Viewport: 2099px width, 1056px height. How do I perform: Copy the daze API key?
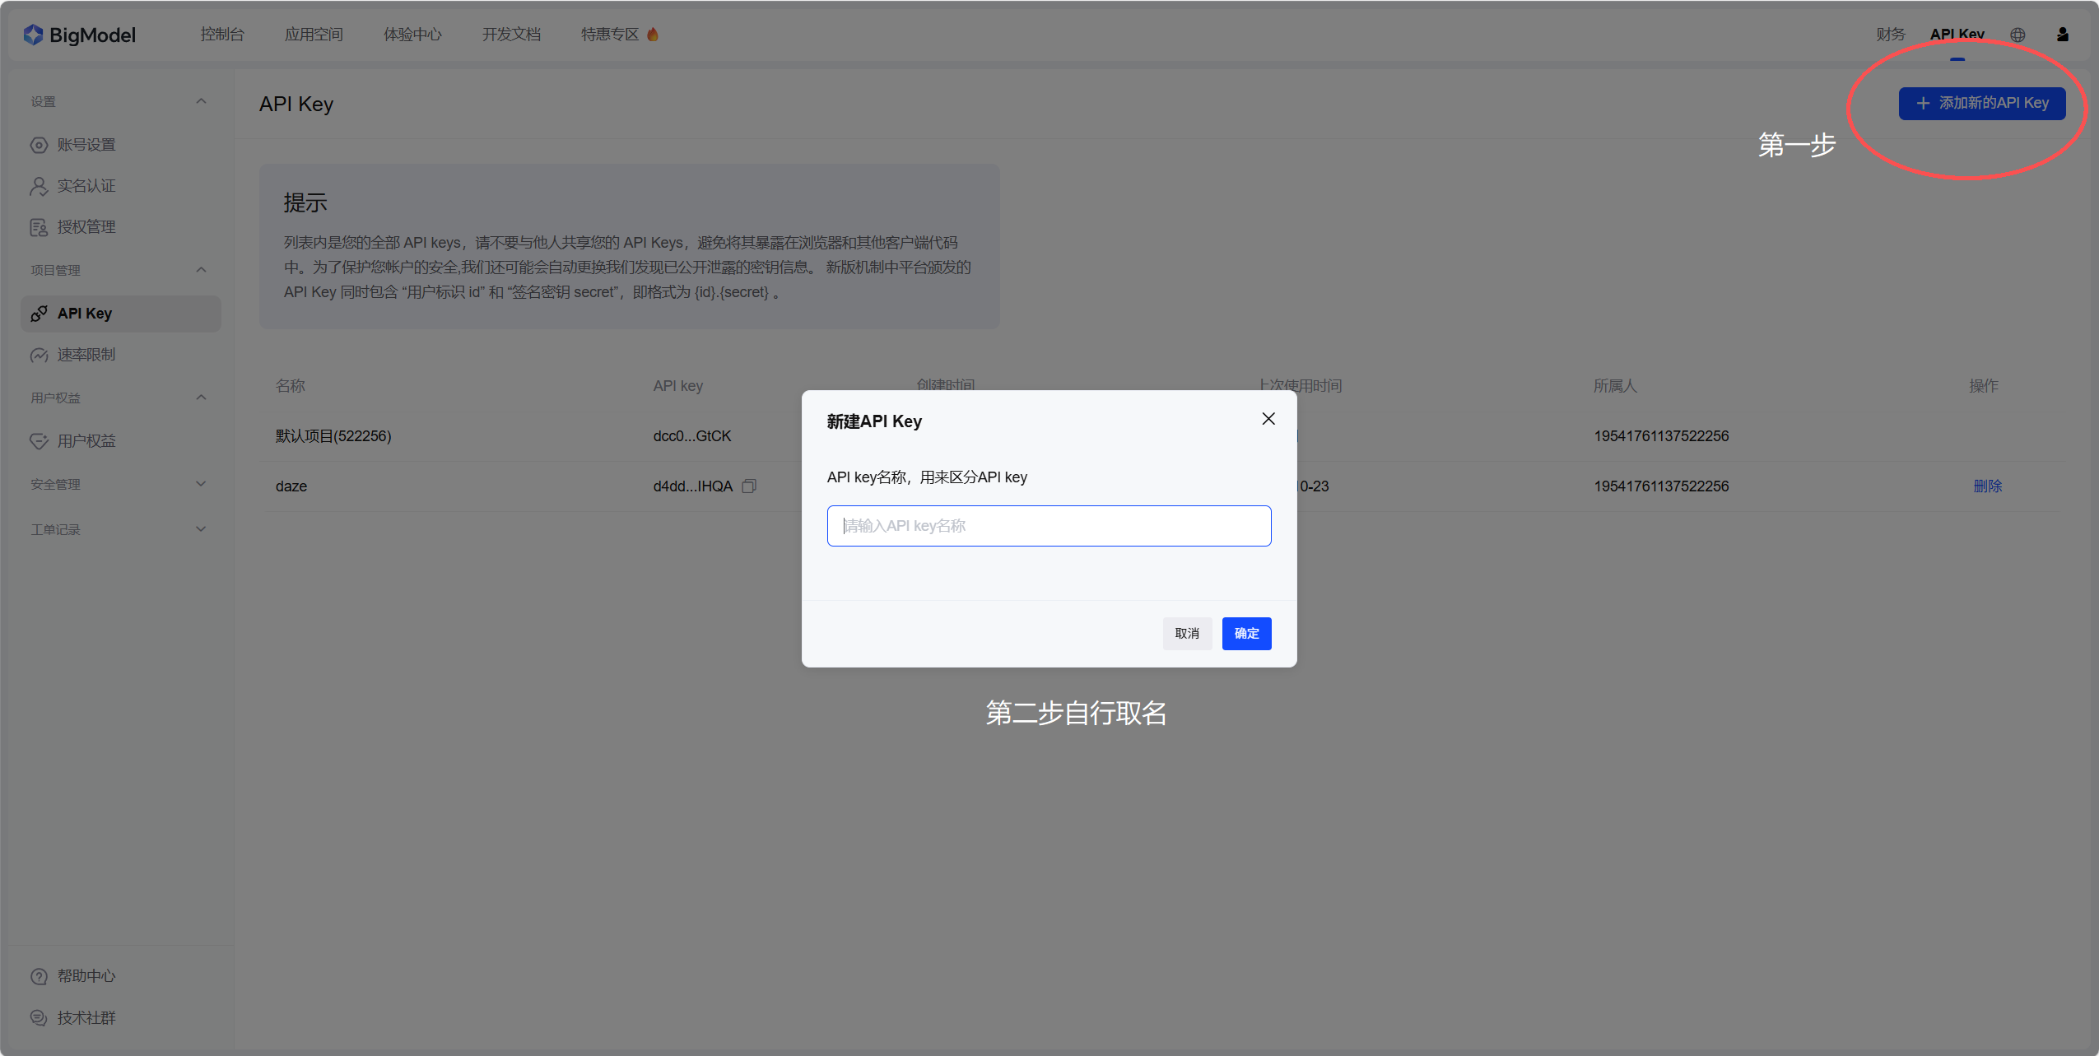(749, 486)
